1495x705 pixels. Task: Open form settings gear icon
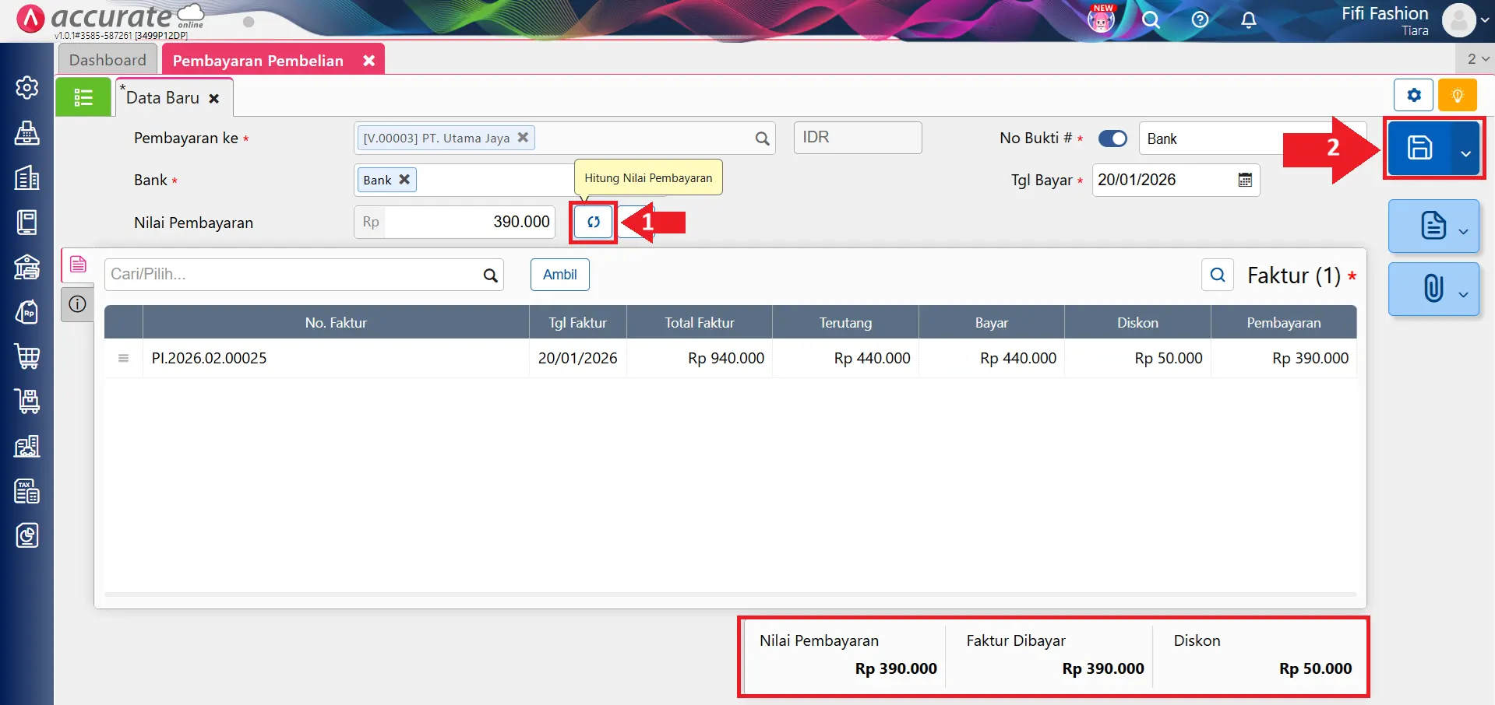1413,96
